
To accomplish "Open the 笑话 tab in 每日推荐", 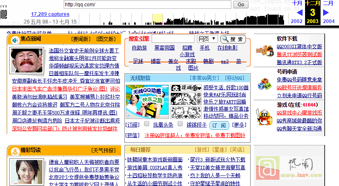I will (237, 150).
